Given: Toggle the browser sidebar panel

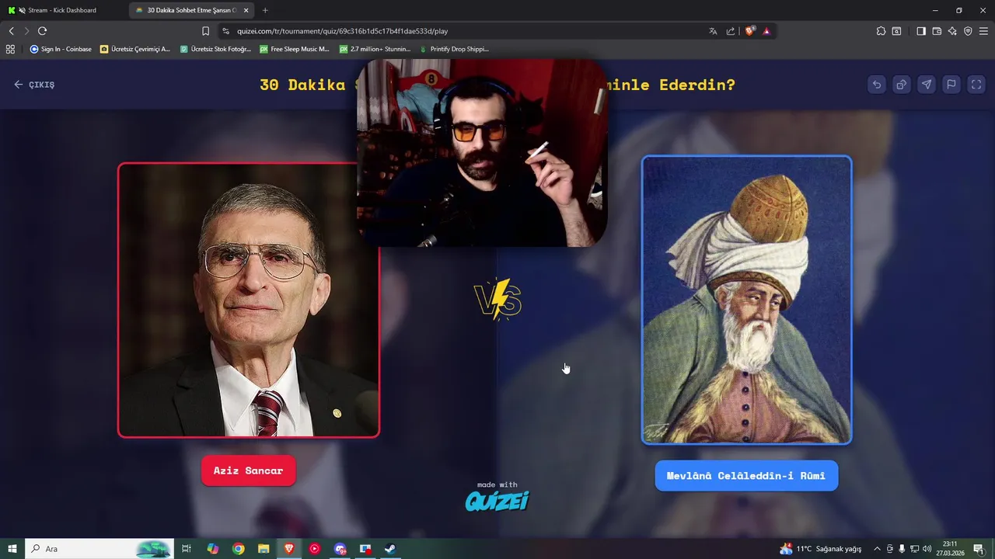Looking at the screenshot, I should click(x=921, y=31).
